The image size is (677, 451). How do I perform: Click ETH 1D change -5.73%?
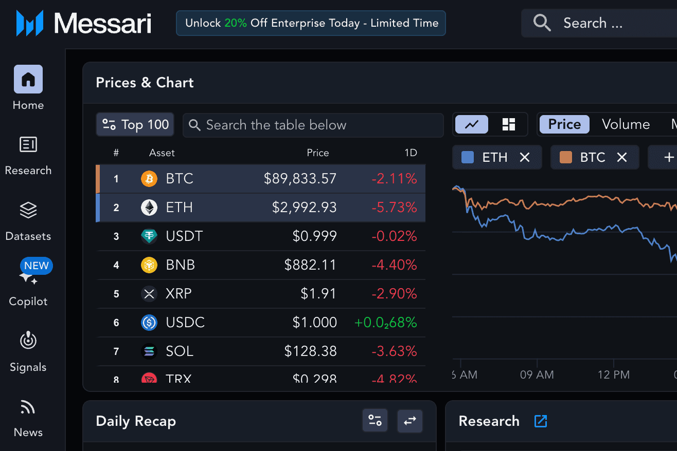(x=394, y=208)
